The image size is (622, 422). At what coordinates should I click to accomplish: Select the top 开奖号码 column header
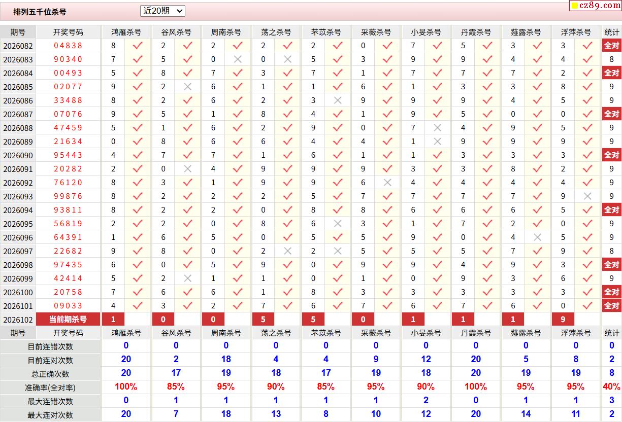[68, 32]
